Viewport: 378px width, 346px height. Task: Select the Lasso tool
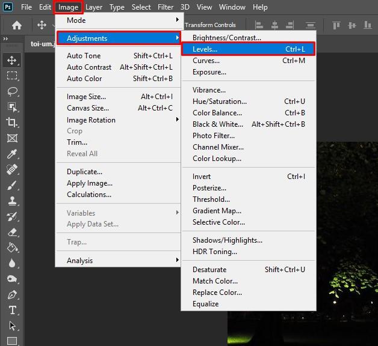point(12,91)
